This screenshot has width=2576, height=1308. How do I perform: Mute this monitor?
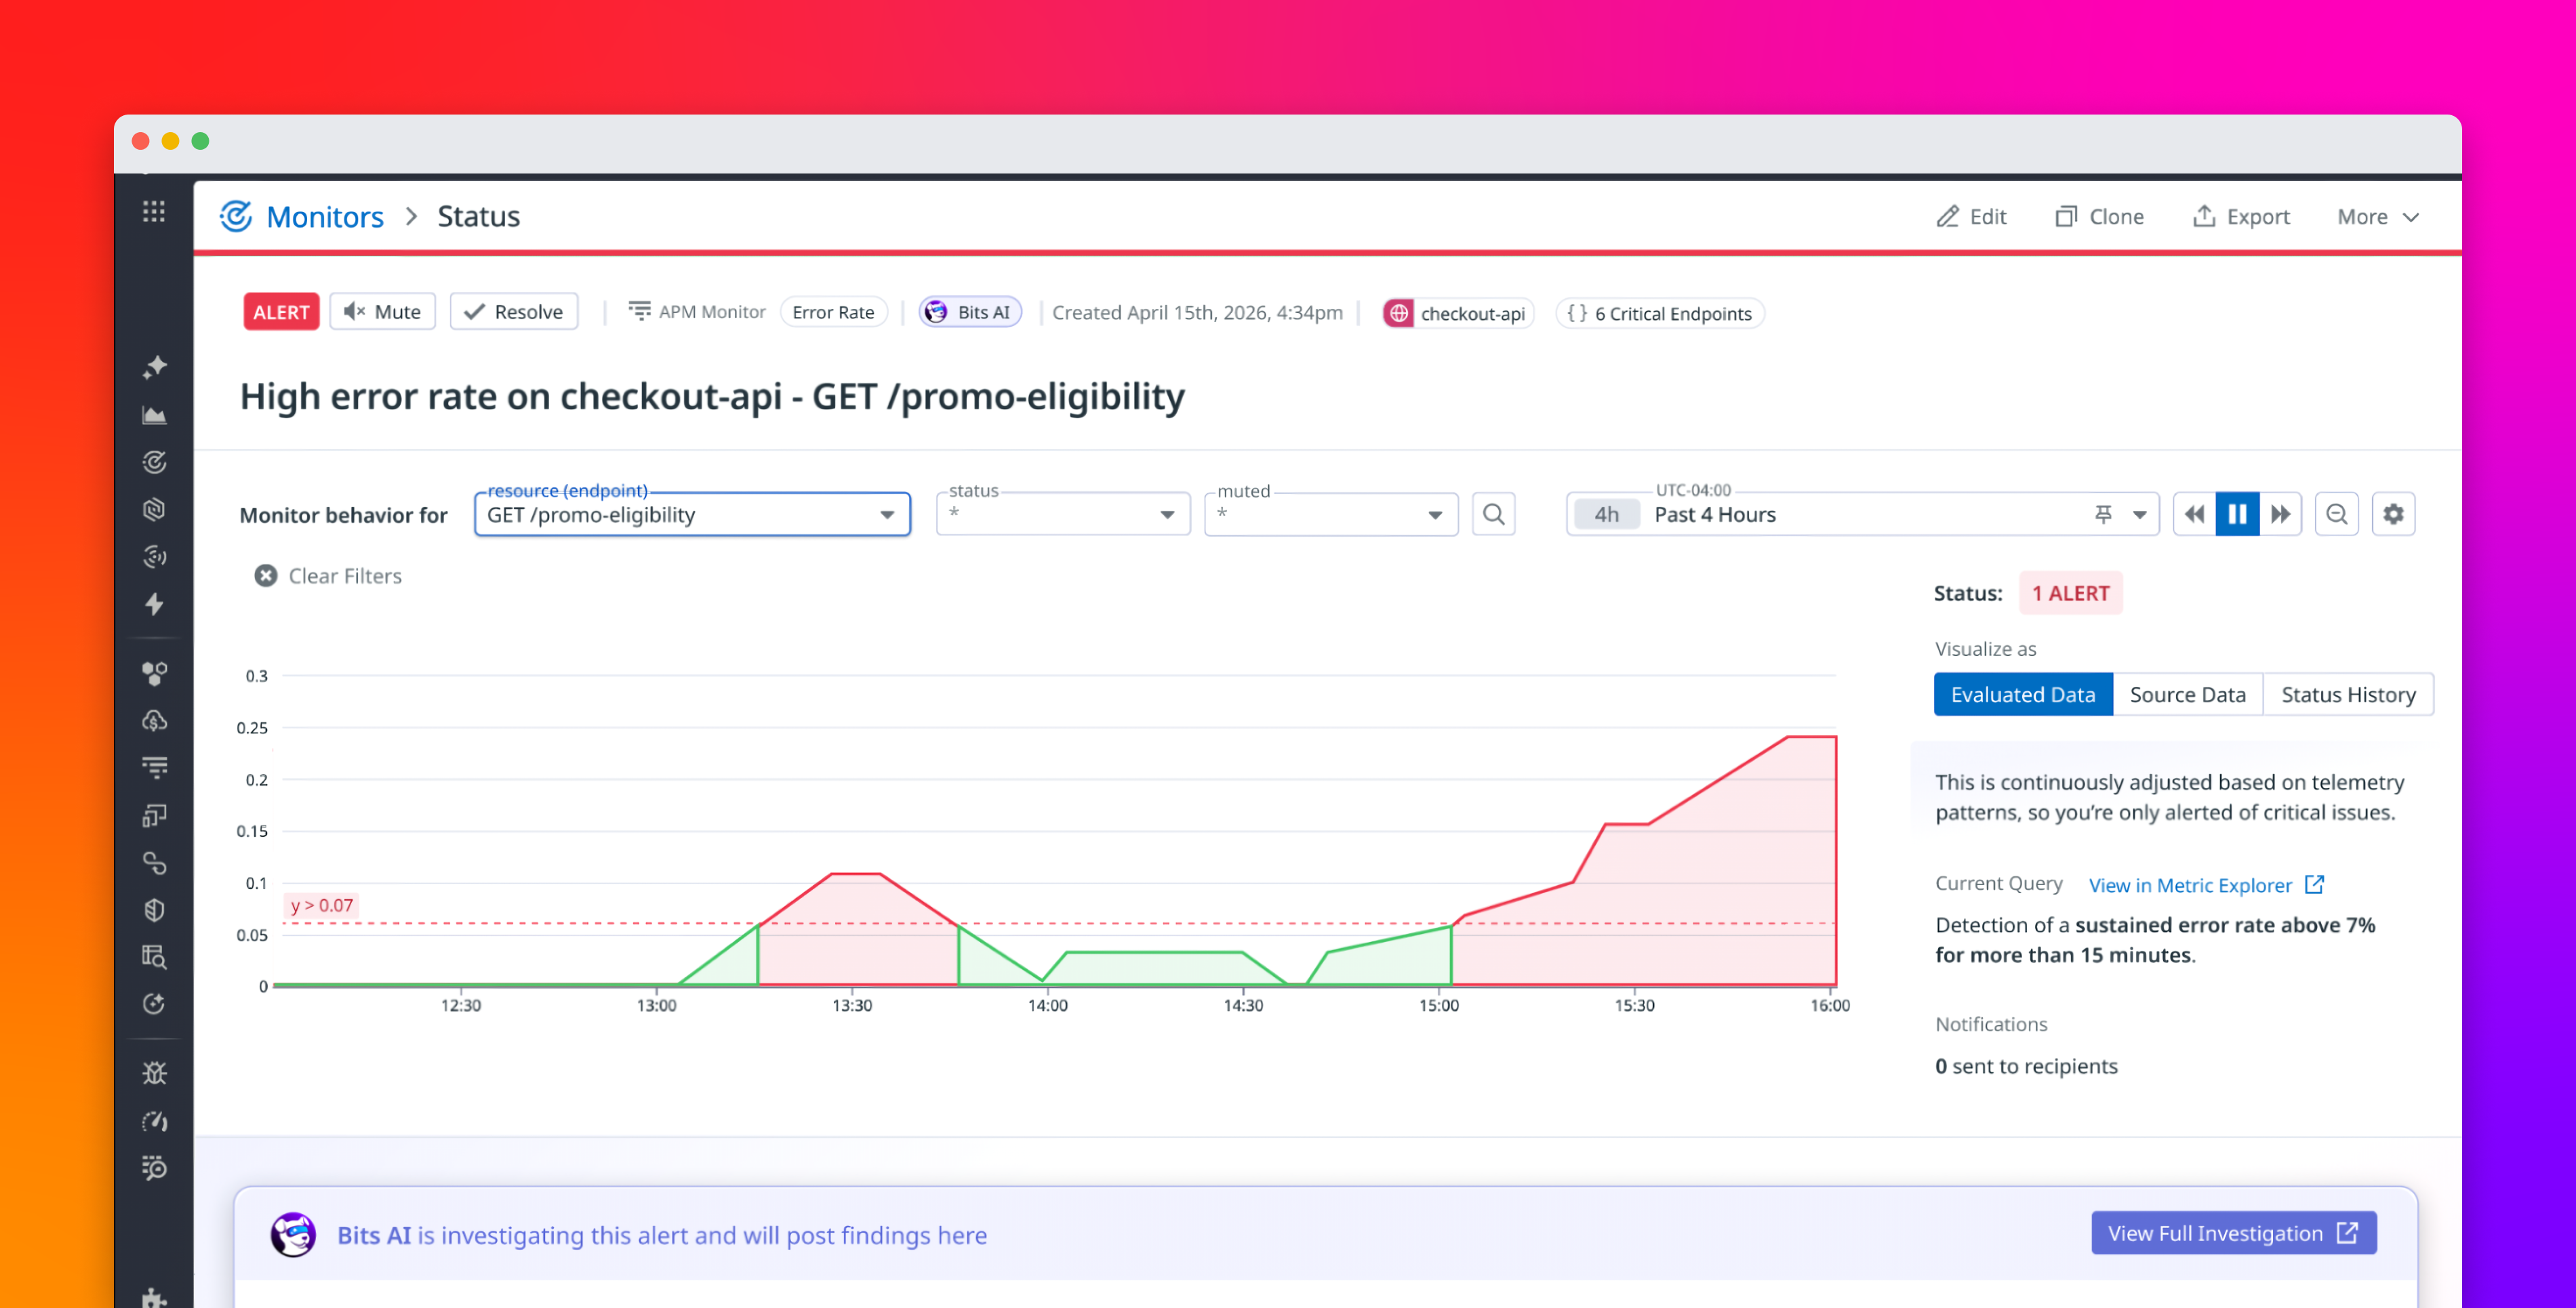coord(382,312)
